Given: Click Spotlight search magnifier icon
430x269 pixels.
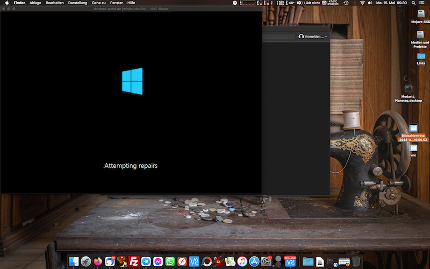Looking at the screenshot, I should (x=415, y=3).
